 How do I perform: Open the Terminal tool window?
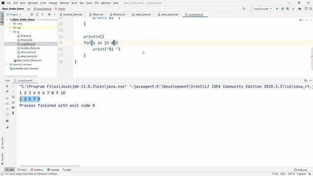[x=53, y=170]
